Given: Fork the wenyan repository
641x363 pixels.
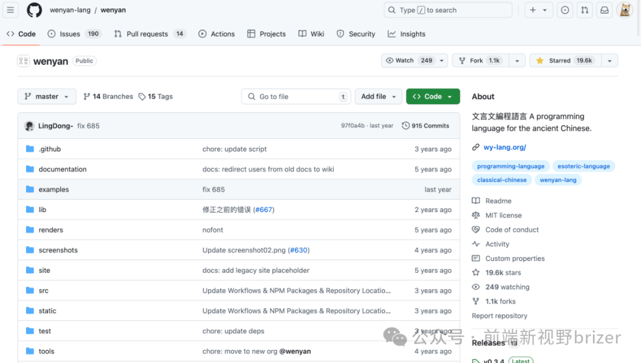Looking at the screenshot, I should click(481, 61).
